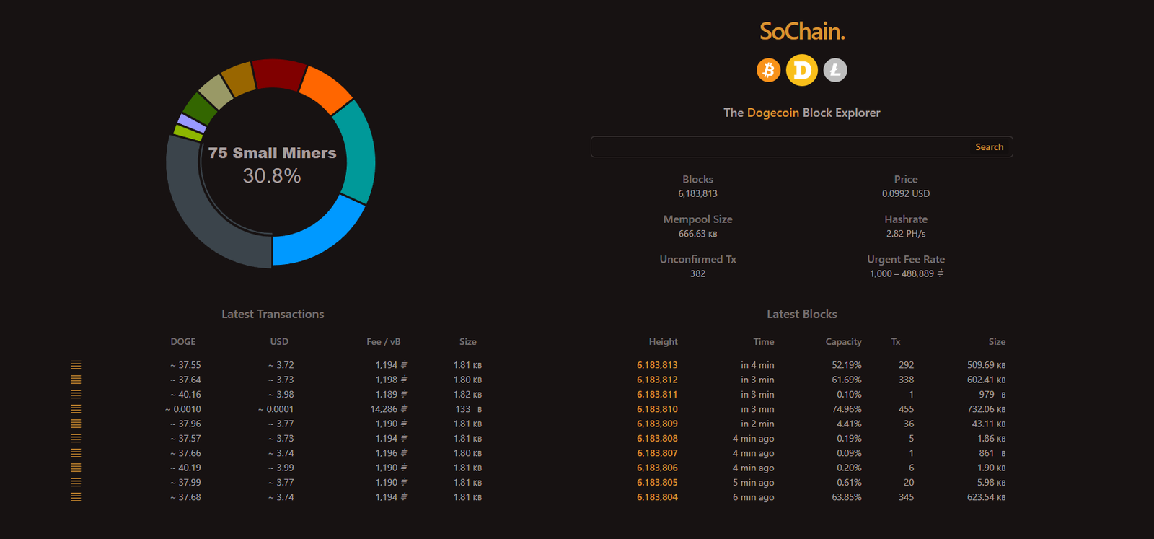The image size is (1154, 539).
Task: Open block 6,183,813 in Latest Blocks table
Action: click(657, 365)
